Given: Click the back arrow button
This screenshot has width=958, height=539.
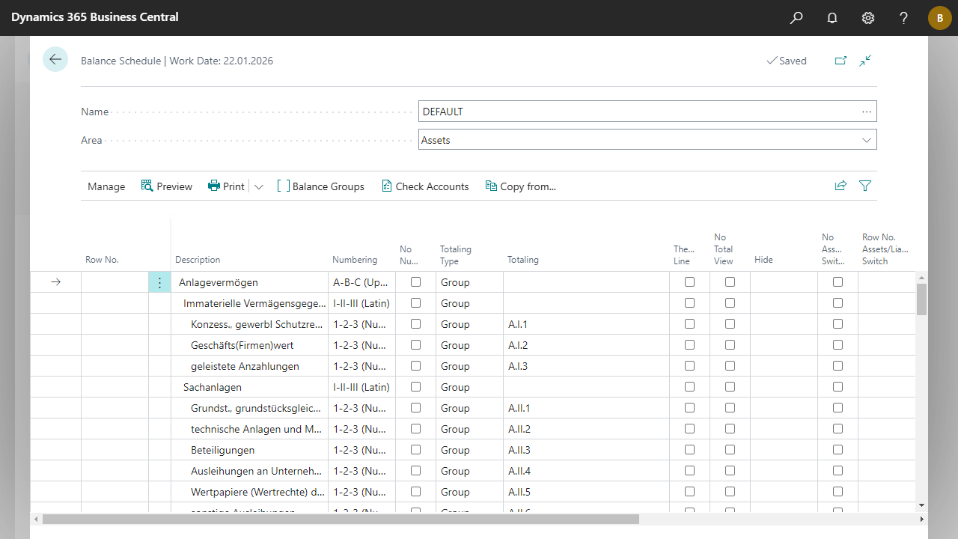Looking at the screenshot, I should [55, 59].
